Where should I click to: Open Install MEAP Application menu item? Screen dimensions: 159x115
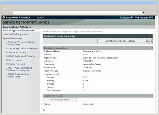tap(17, 34)
